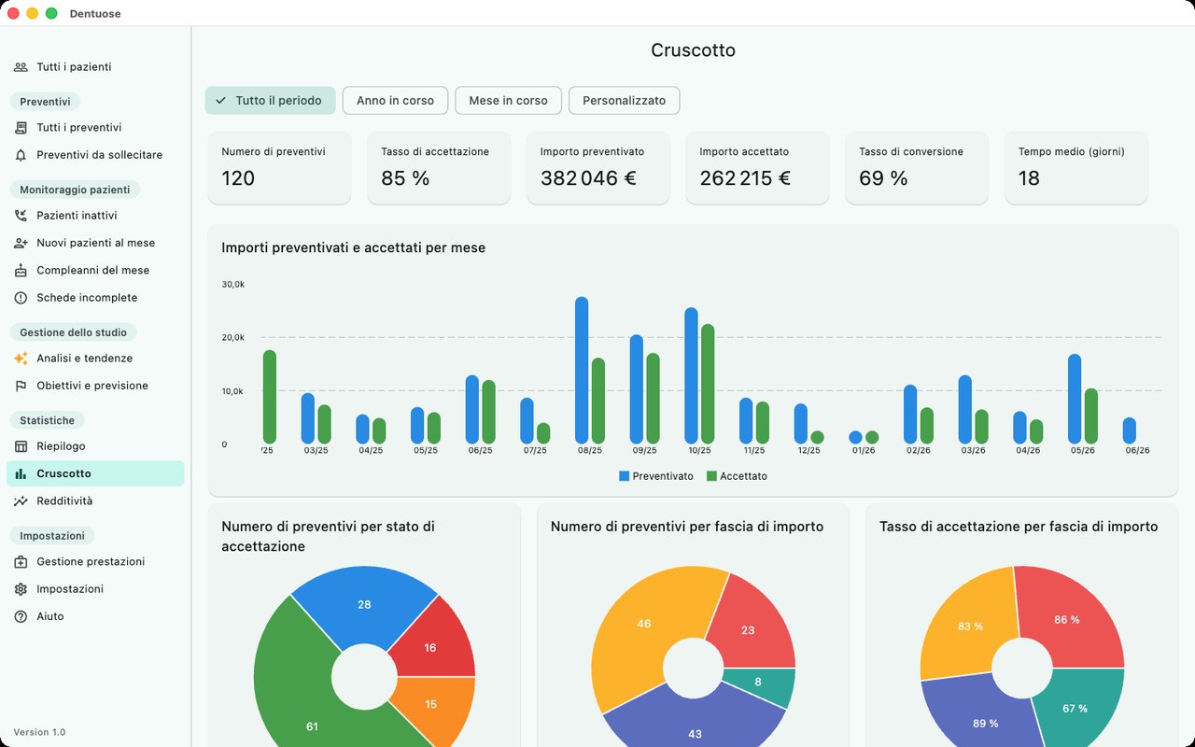This screenshot has width=1195, height=747.
Task: Toggle Accettato legend green swatch
Action: click(x=711, y=476)
